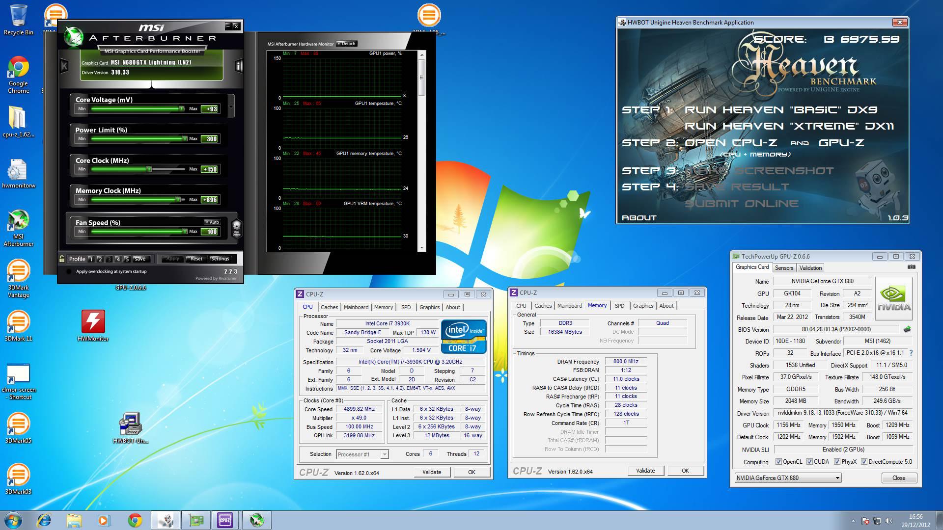Click ABOUT in HWBOT Heaven window

coord(639,218)
